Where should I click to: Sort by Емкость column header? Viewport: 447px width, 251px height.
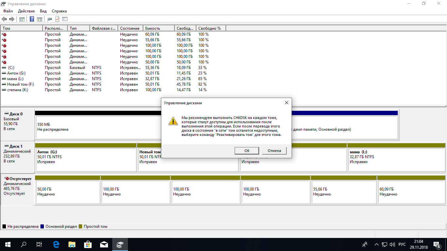[x=159, y=28]
